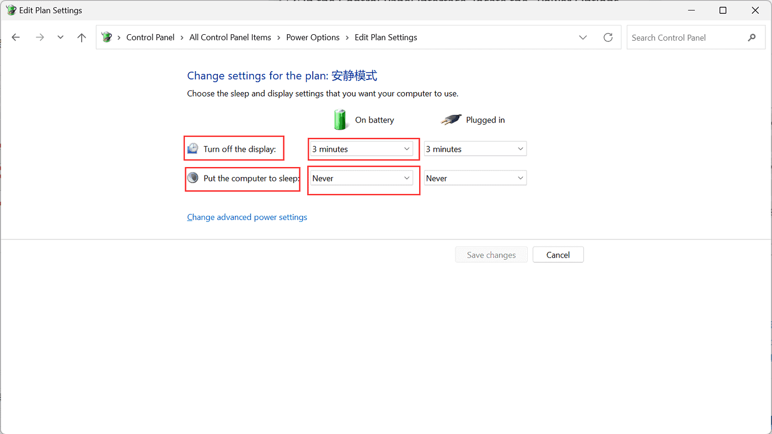The height and width of the screenshot is (434, 772).
Task: Click the Power Options icon in address bar
Action: click(x=107, y=37)
